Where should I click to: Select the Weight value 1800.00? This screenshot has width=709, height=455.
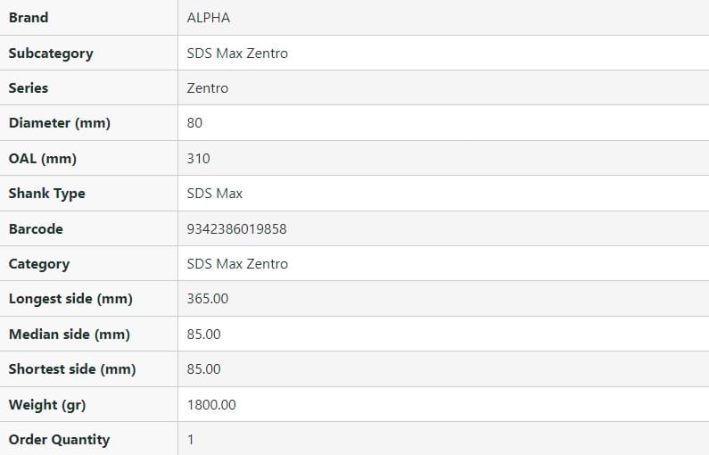coord(211,405)
